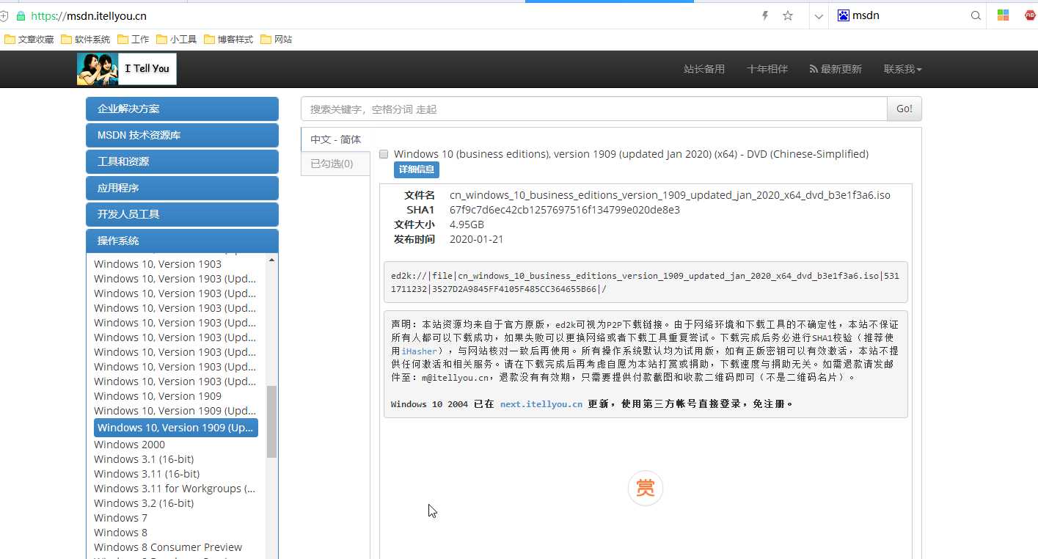This screenshot has height=559, width=1038.
Task: Select Windows 3.2 (16-bit) in the list
Action: [x=144, y=503]
